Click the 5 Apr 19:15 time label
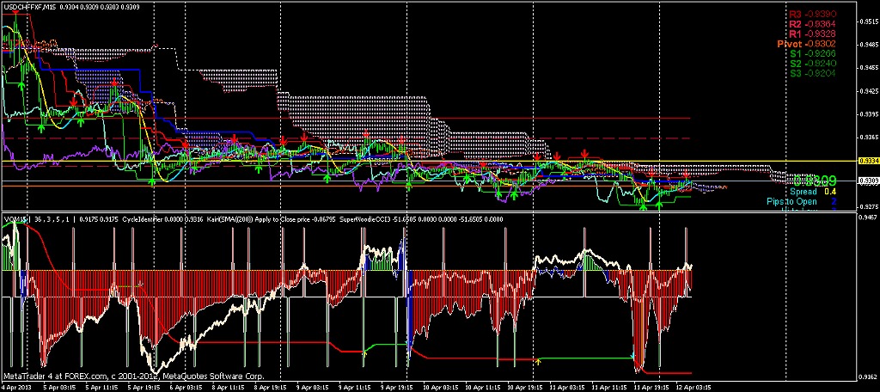Viewport: 880px width, 392px height. [x=144, y=386]
